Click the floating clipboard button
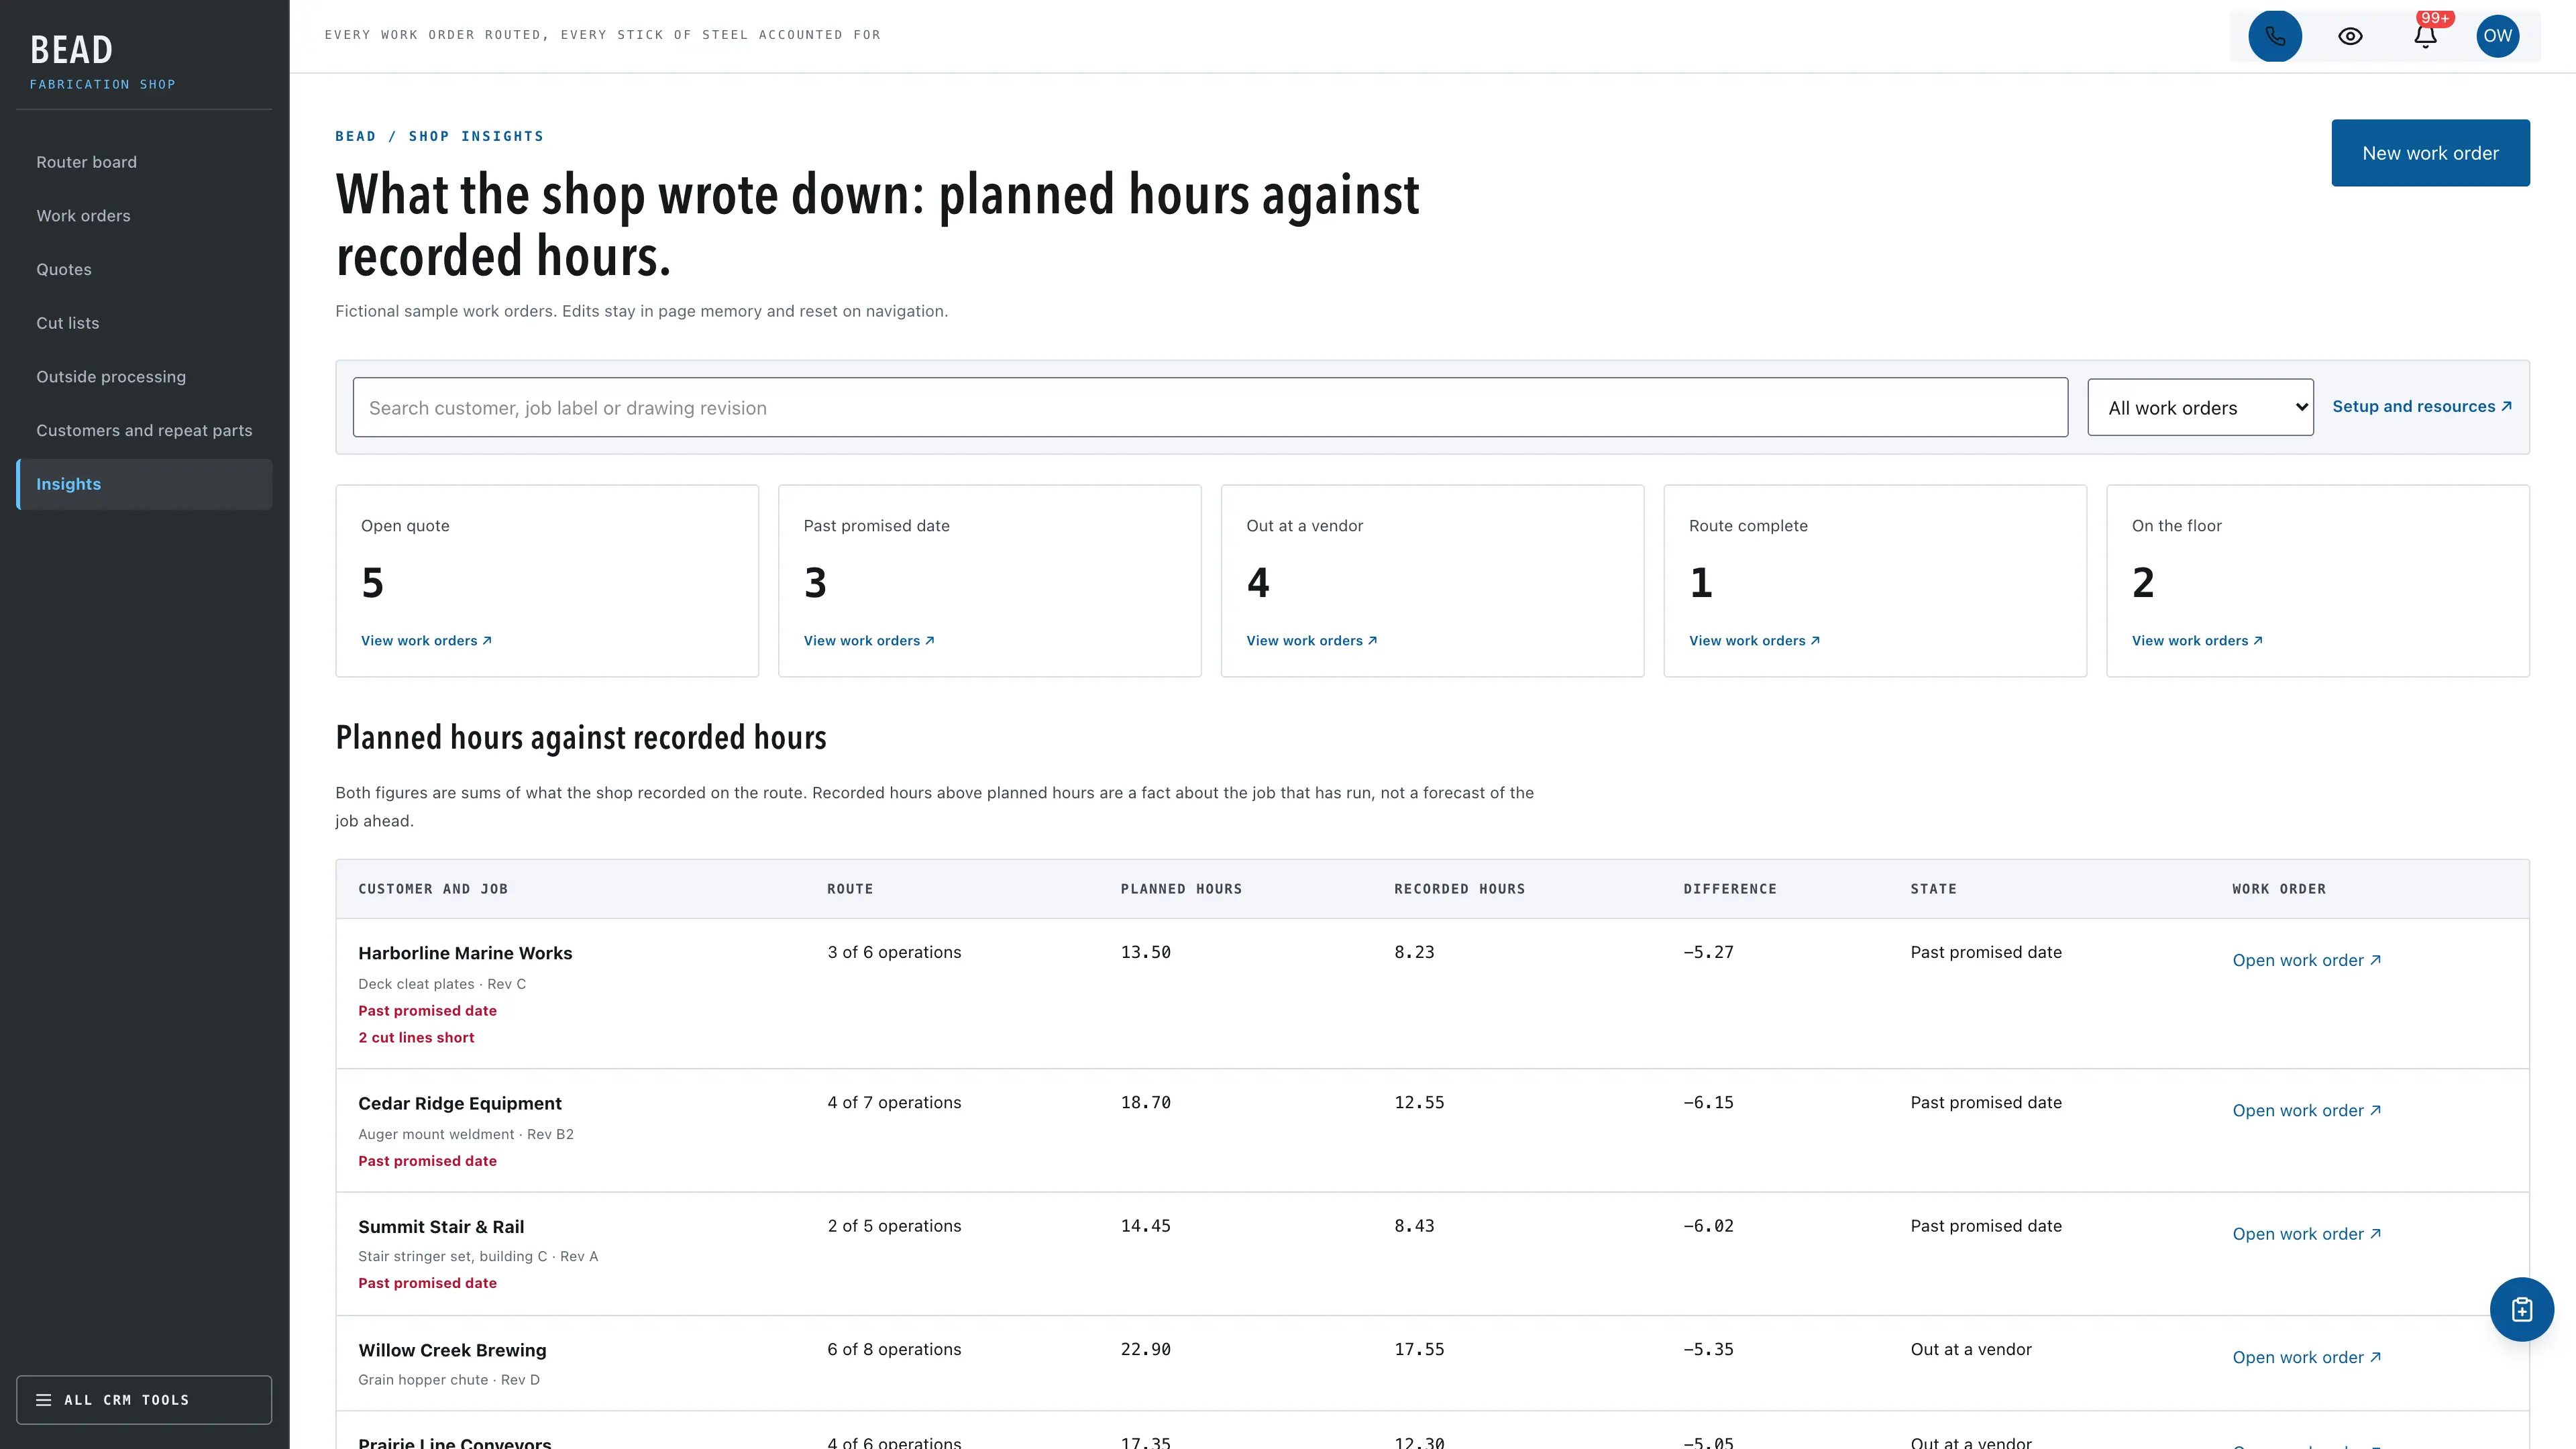Image resolution: width=2576 pixels, height=1449 pixels. point(2521,1309)
